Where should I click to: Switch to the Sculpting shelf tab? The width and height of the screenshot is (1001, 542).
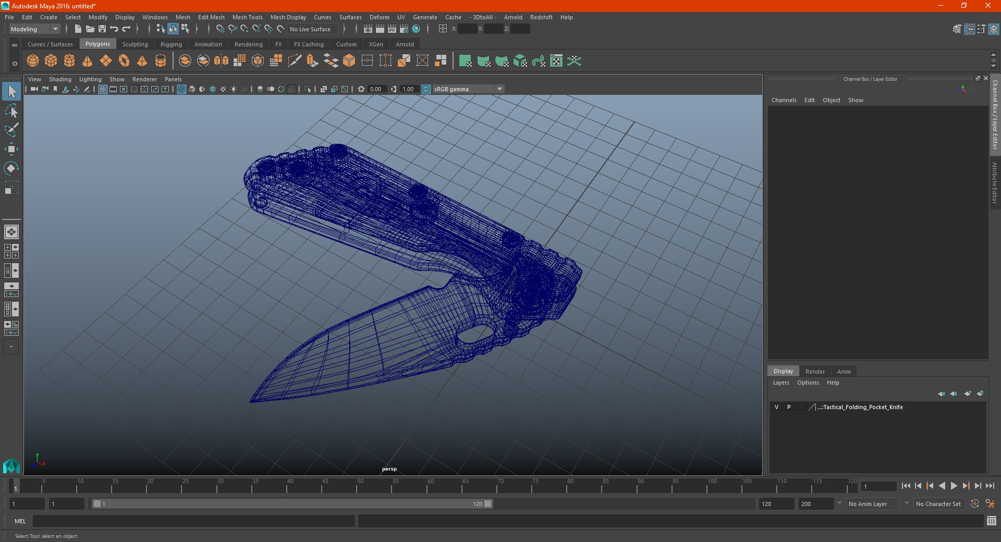pyautogui.click(x=135, y=44)
